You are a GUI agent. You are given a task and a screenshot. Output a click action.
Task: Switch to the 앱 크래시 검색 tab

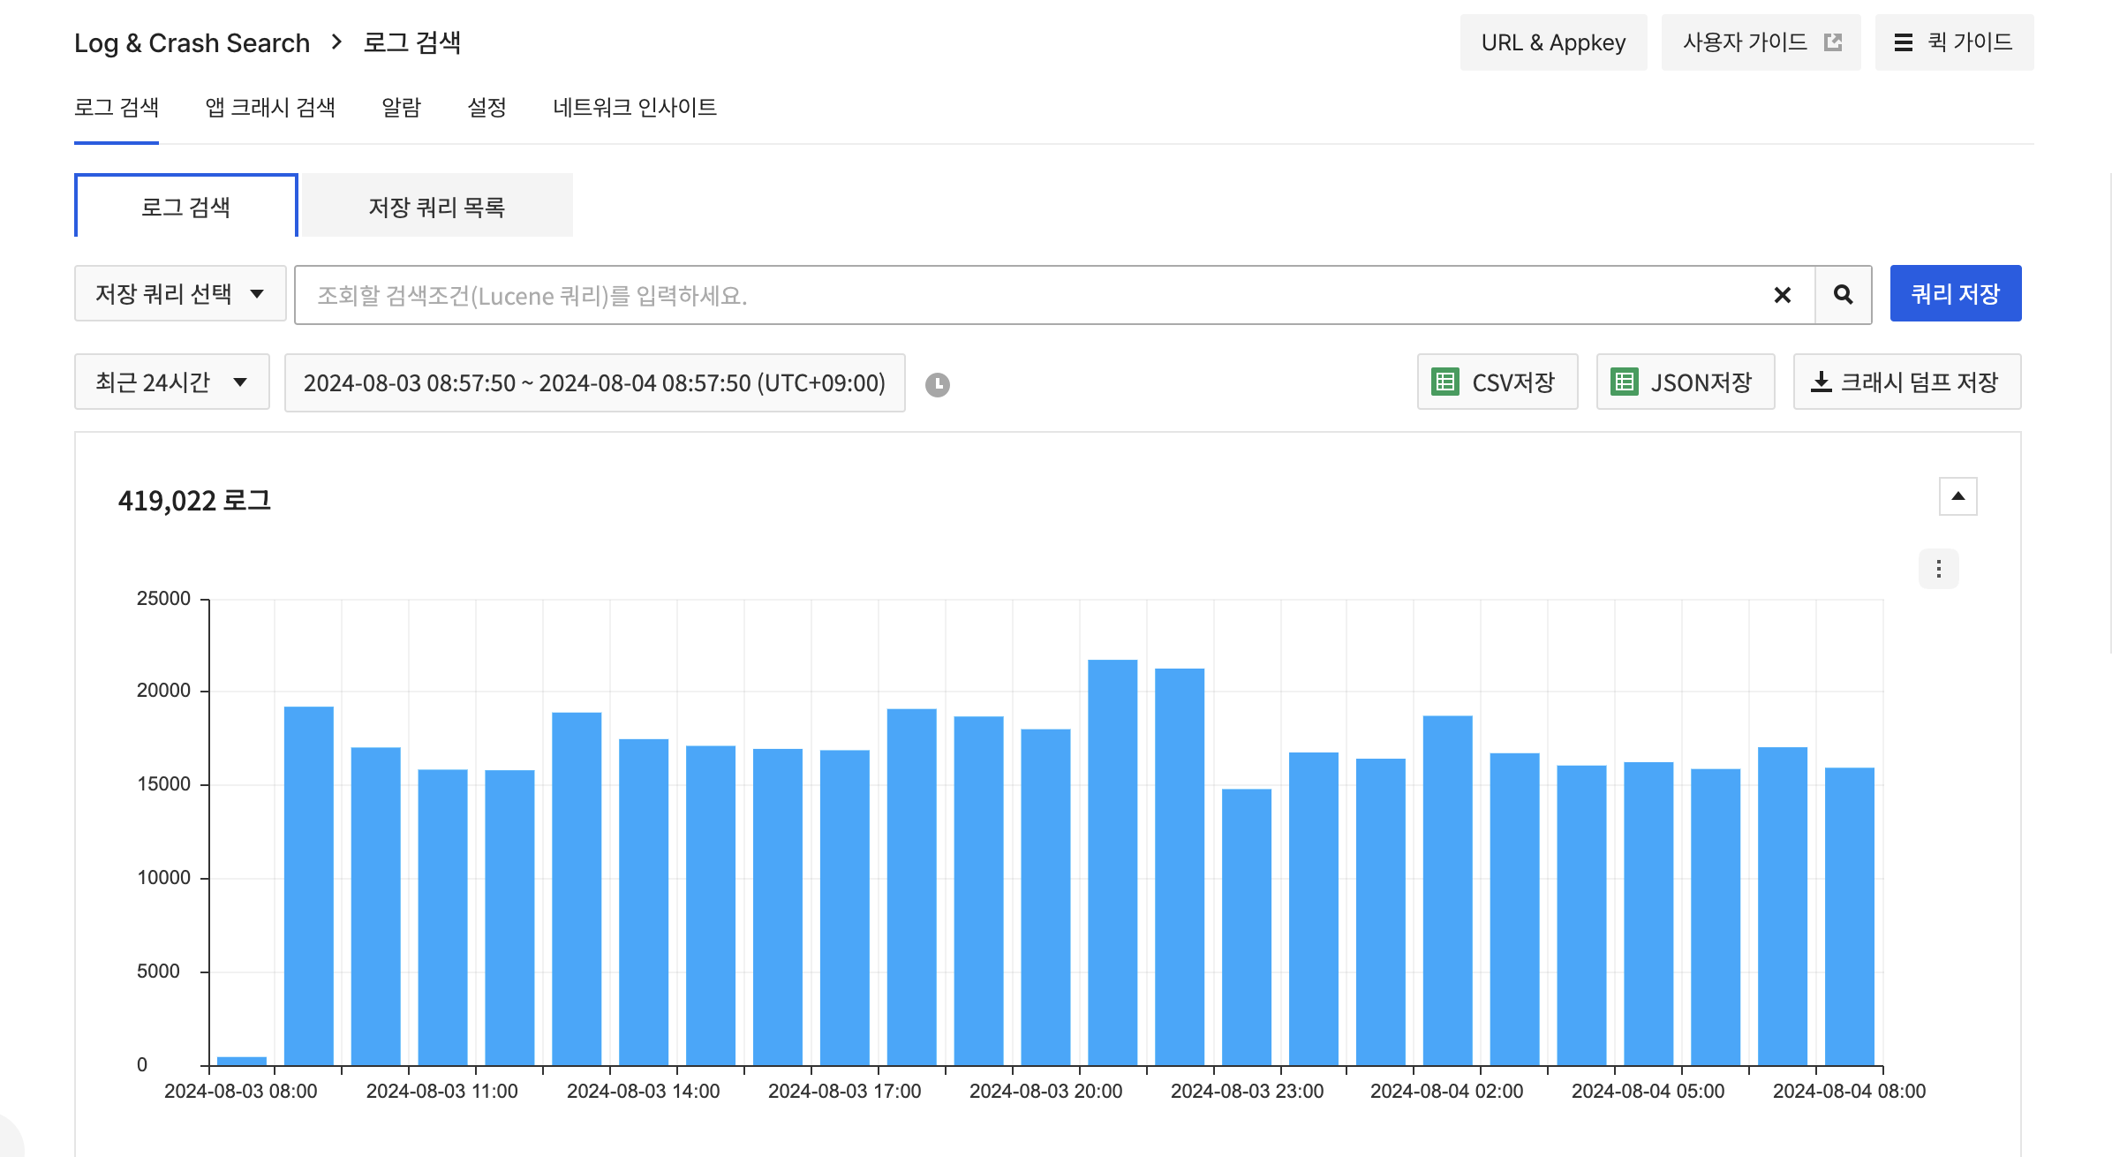click(x=270, y=108)
